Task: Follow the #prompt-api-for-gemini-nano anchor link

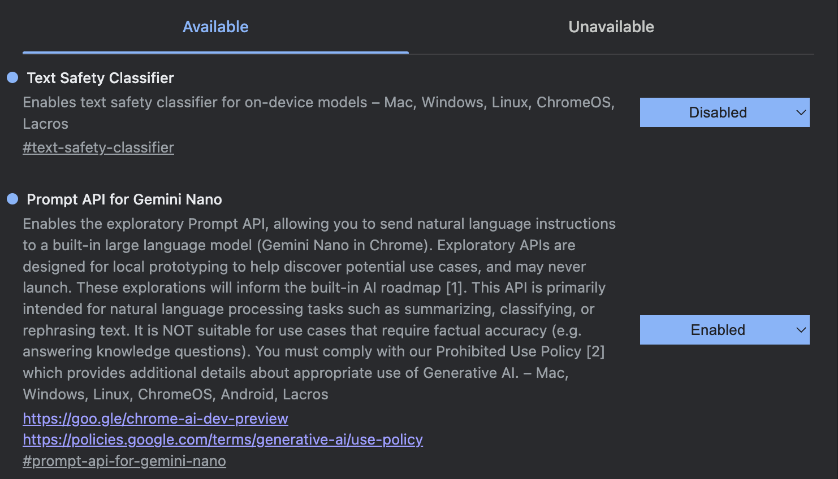Action: (x=124, y=461)
